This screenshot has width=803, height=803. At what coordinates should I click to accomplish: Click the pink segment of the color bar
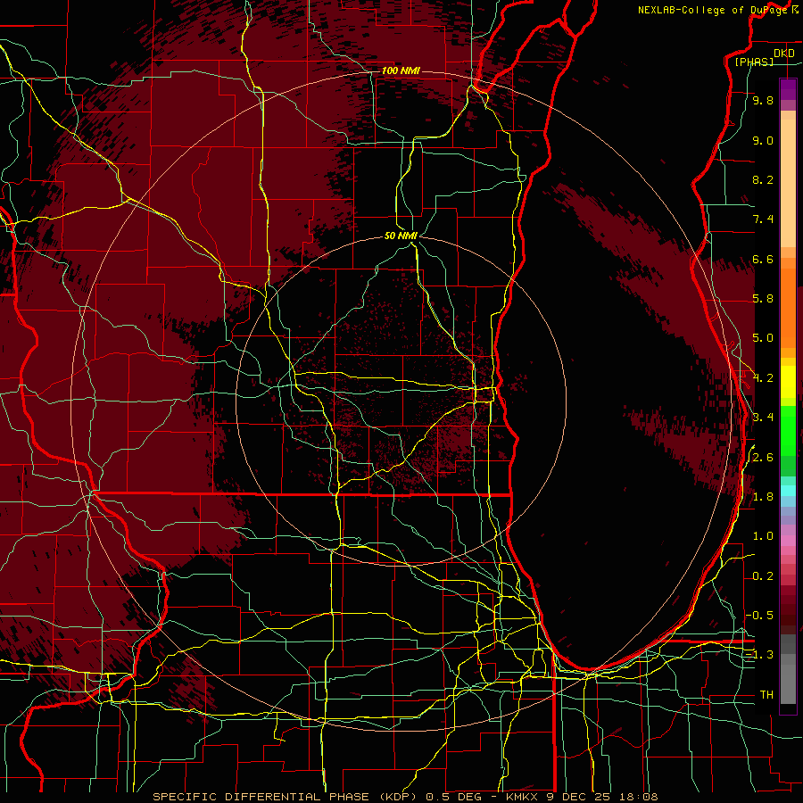point(788,541)
